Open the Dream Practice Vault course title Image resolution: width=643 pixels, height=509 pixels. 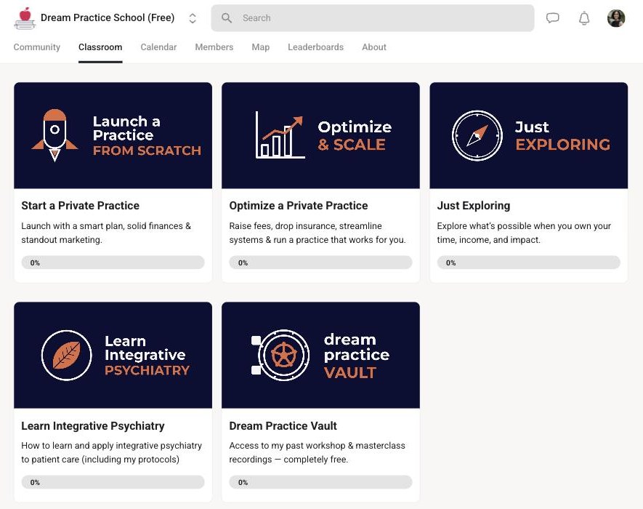coord(283,425)
